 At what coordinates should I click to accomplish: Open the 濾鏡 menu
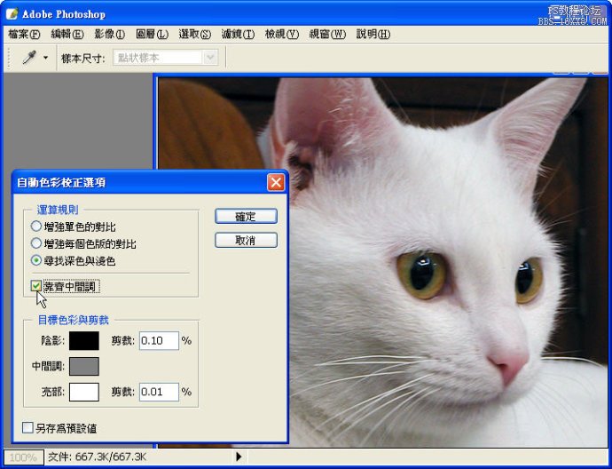(x=238, y=34)
